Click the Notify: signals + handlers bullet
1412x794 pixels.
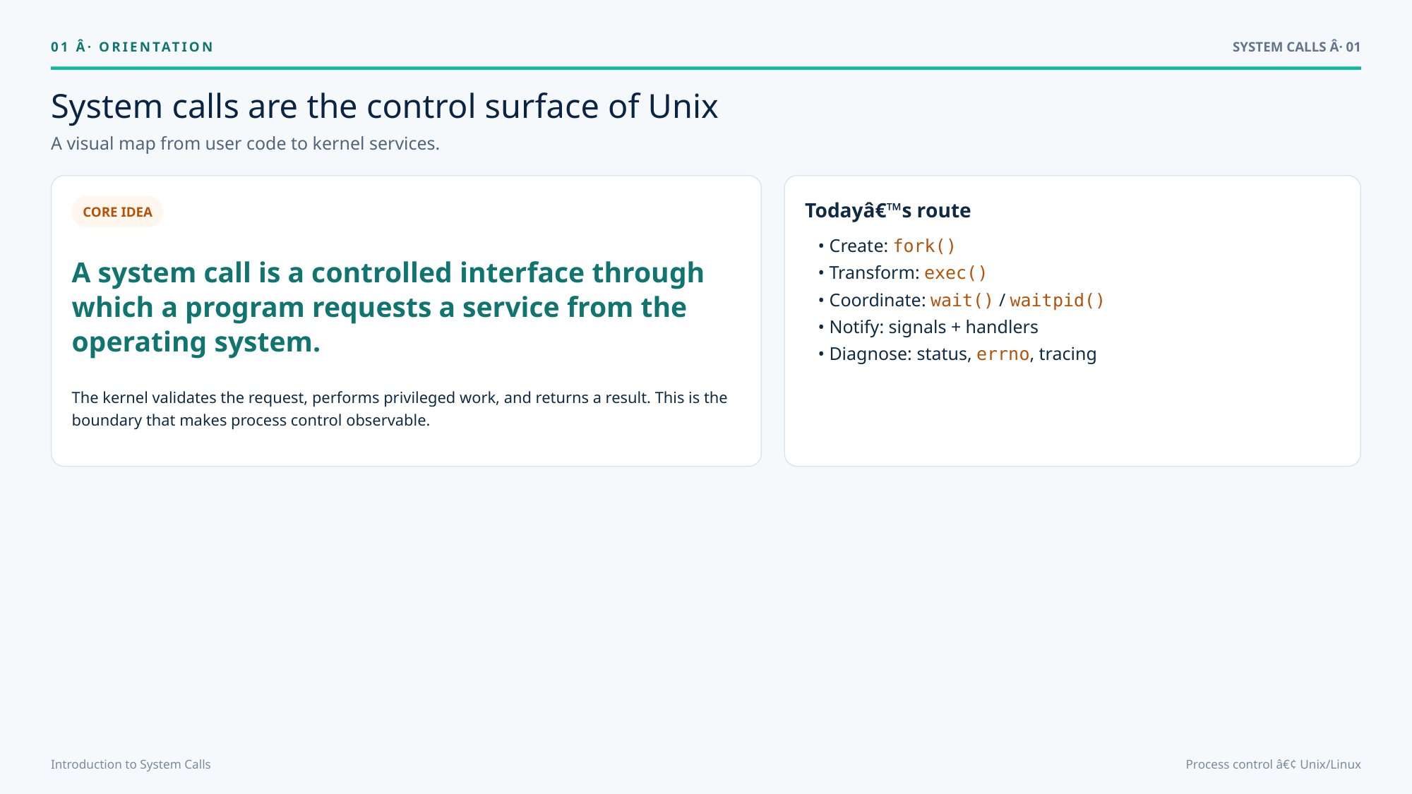(x=928, y=327)
